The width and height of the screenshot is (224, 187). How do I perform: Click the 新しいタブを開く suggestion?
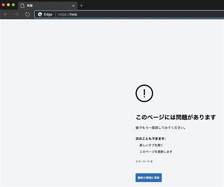pyautogui.click(x=151, y=145)
